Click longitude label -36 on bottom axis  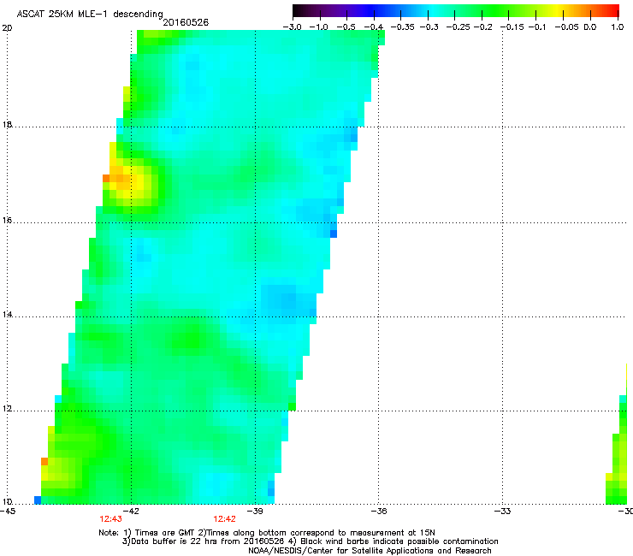(379, 512)
